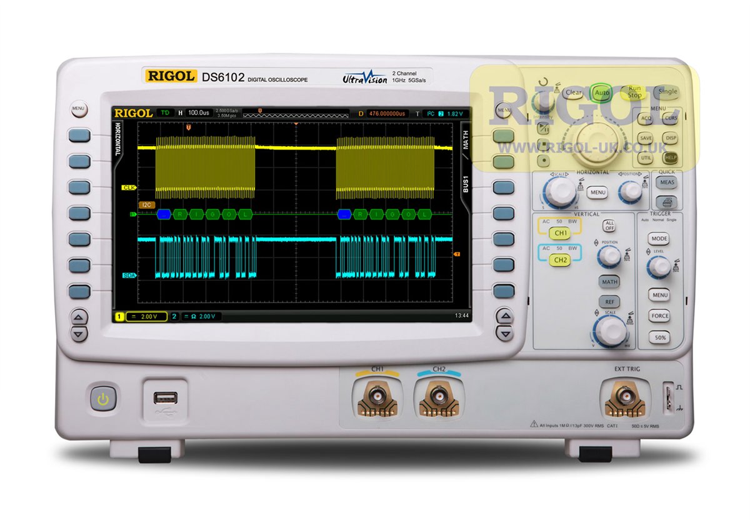Click the T'D trigger status indicator
This screenshot has height=530, width=750.
click(x=165, y=112)
